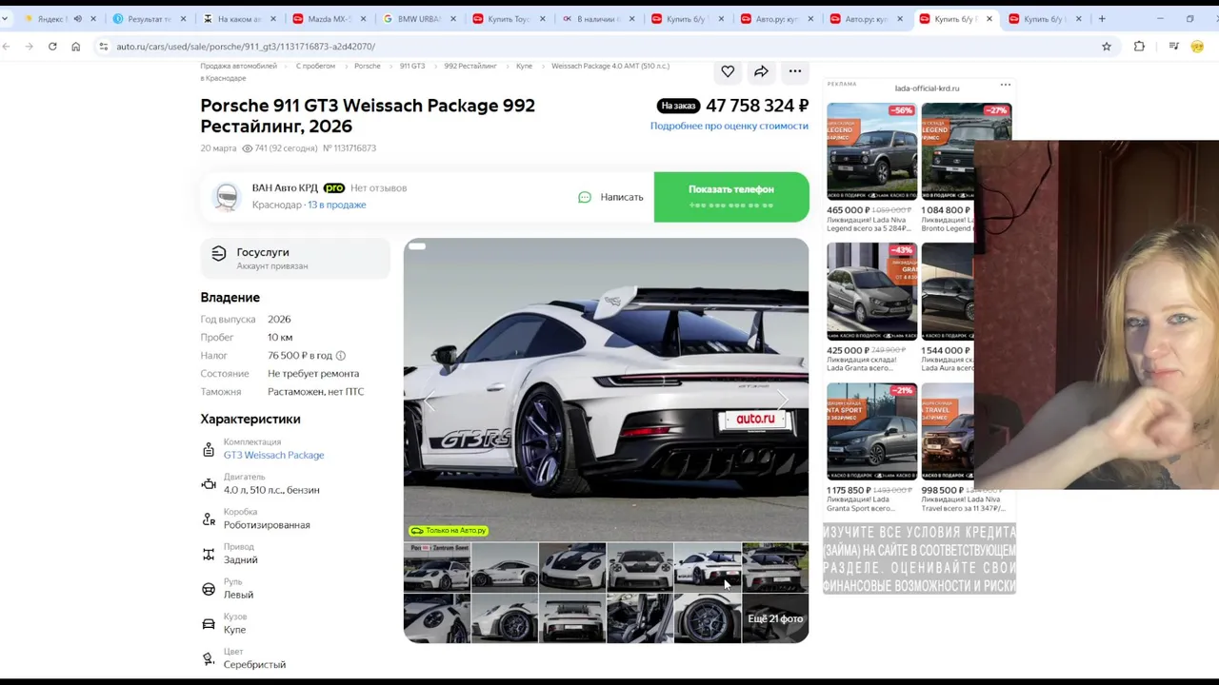This screenshot has width=1219, height=685.
Task: Open the browser profile avatar icon
Action: click(1197, 46)
